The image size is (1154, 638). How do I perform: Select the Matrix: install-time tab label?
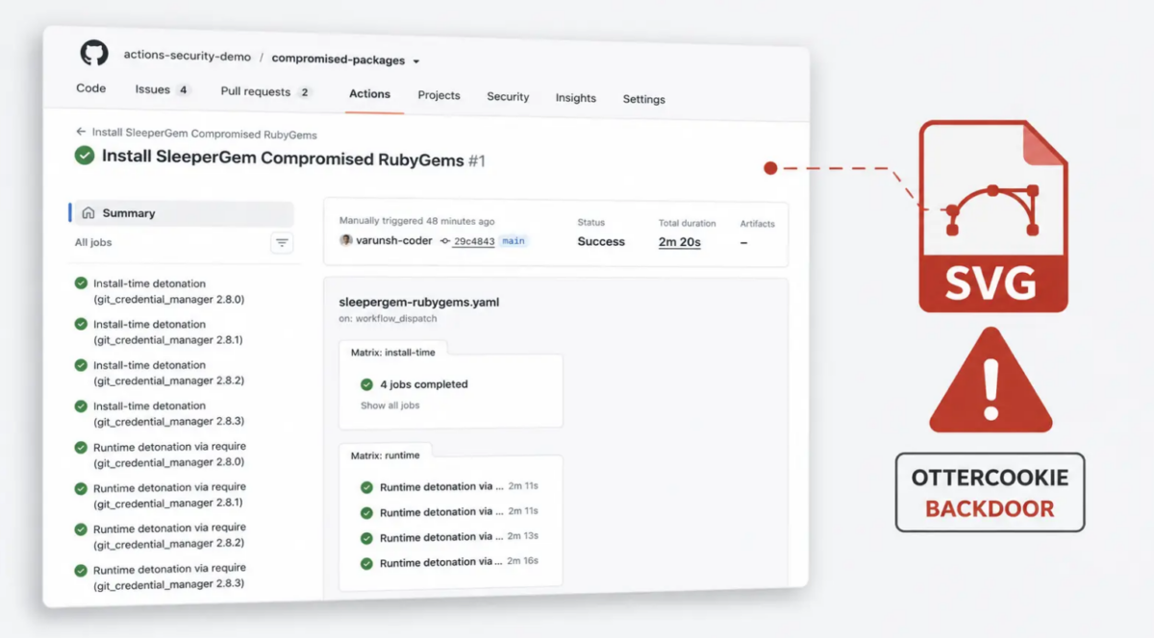click(x=392, y=353)
